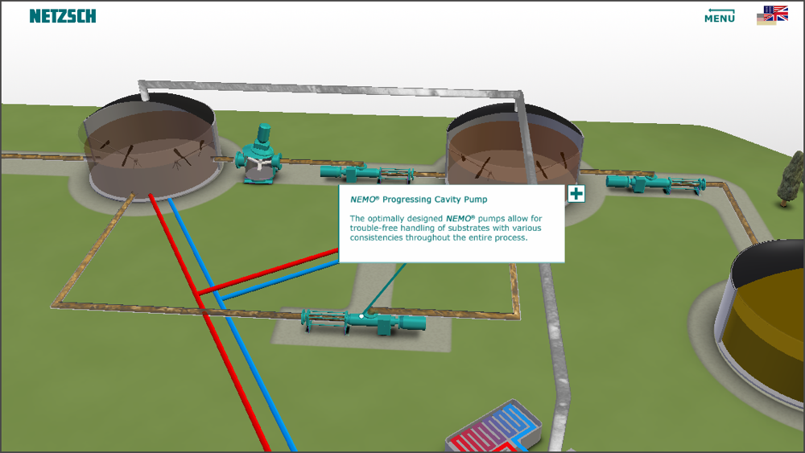Image resolution: width=805 pixels, height=453 pixels.
Task: Click the tooltip title NEMO Progressing Cavity Pump
Action: click(x=419, y=200)
